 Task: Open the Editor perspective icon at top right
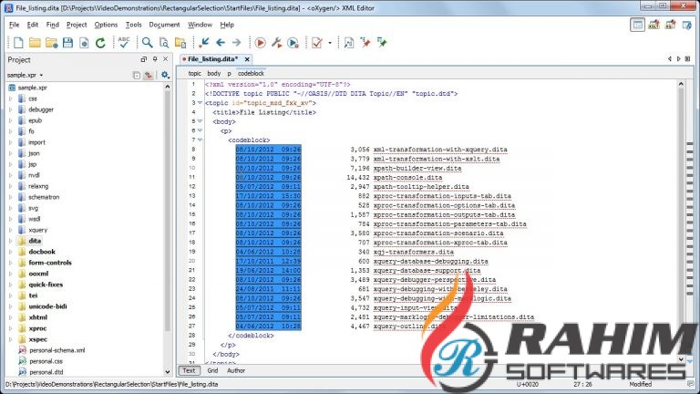637,25
